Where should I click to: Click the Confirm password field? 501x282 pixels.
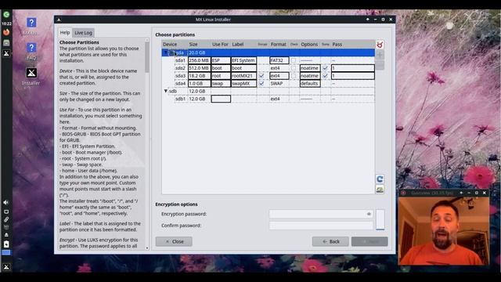[321, 226]
